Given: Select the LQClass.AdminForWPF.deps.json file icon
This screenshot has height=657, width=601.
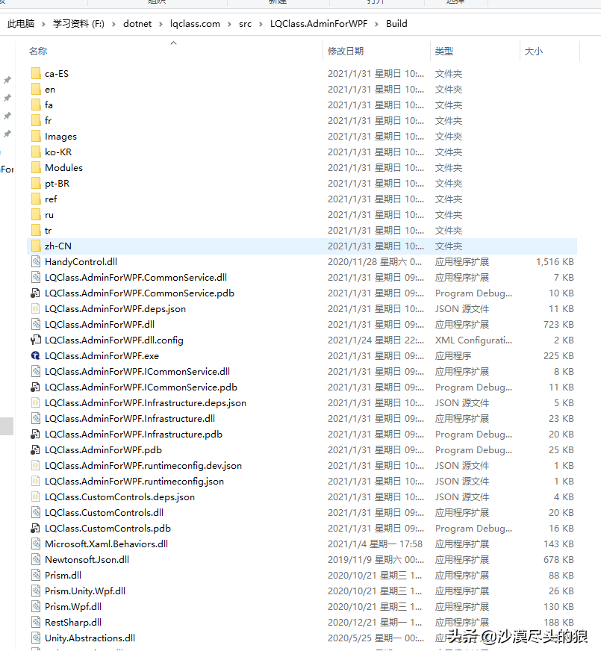Looking at the screenshot, I should pos(36,309).
